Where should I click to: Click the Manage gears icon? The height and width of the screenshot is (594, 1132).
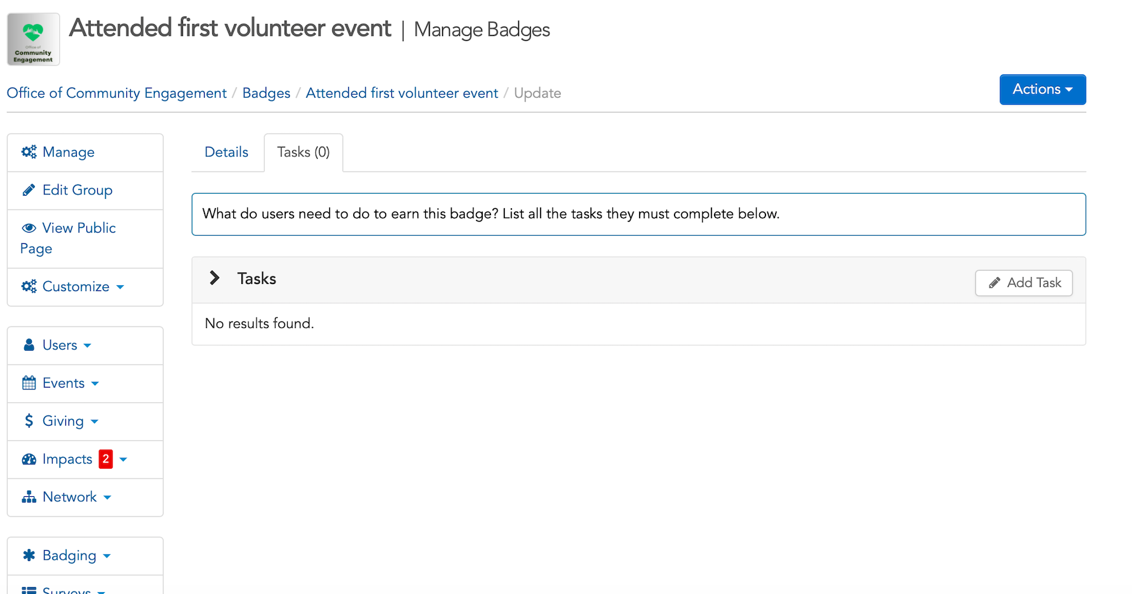(29, 152)
